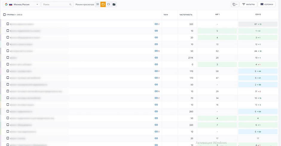Select the frequency cell showing 260
281x146 pixels.
(187, 112)
